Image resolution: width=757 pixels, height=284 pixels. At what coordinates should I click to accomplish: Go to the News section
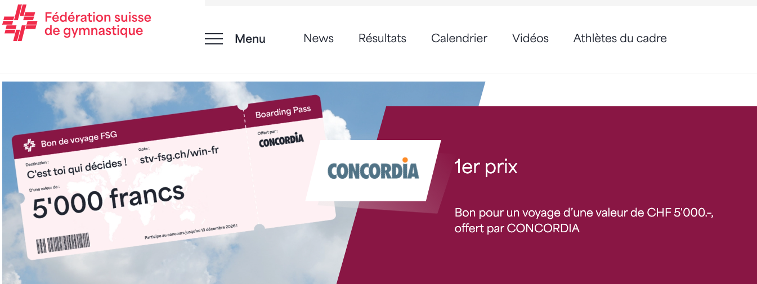(x=319, y=38)
